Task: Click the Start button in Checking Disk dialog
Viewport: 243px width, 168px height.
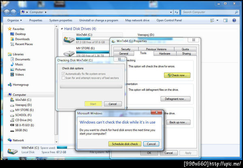Action: coord(93,104)
